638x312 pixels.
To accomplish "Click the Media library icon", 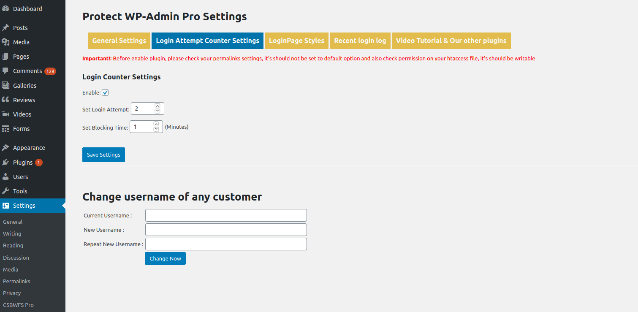I will pos(5,42).
